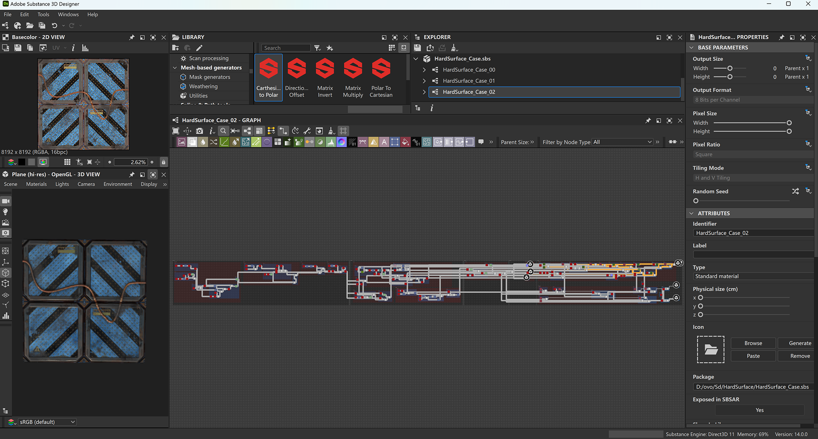Save the package in Explorer panel
This screenshot has width=818, height=439.
click(x=418, y=48)
